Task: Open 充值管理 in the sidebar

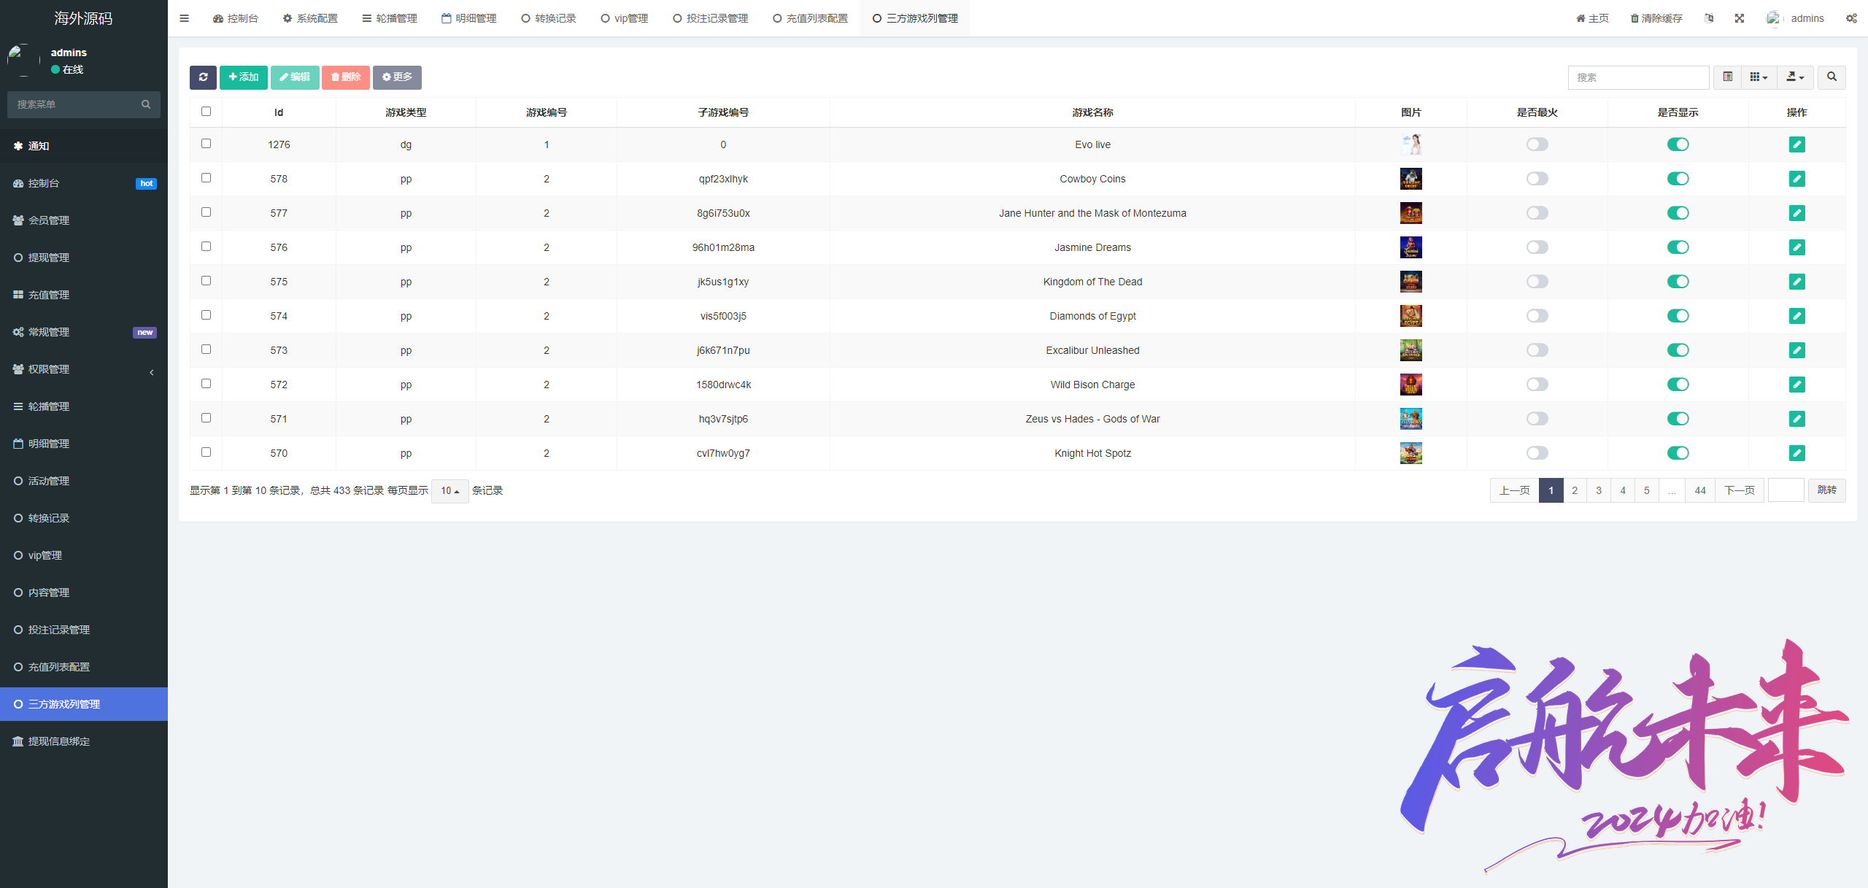Action: (84, 295)
